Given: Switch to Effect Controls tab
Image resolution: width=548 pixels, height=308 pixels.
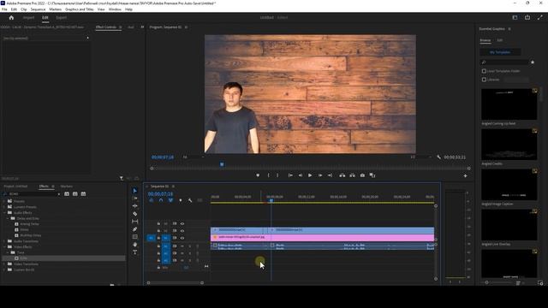Looking at the screenshot, I should coord(106,27).
